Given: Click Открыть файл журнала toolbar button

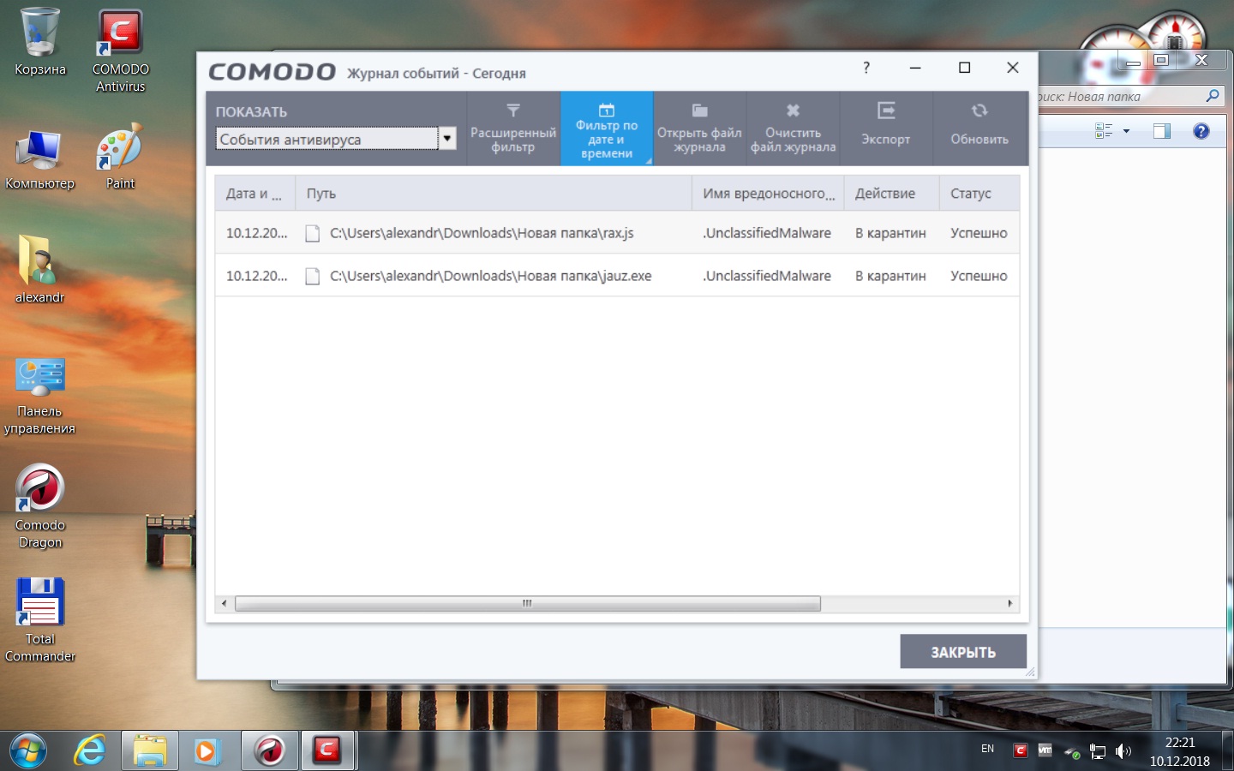Looking at the screenshot, I should point(699,128).
